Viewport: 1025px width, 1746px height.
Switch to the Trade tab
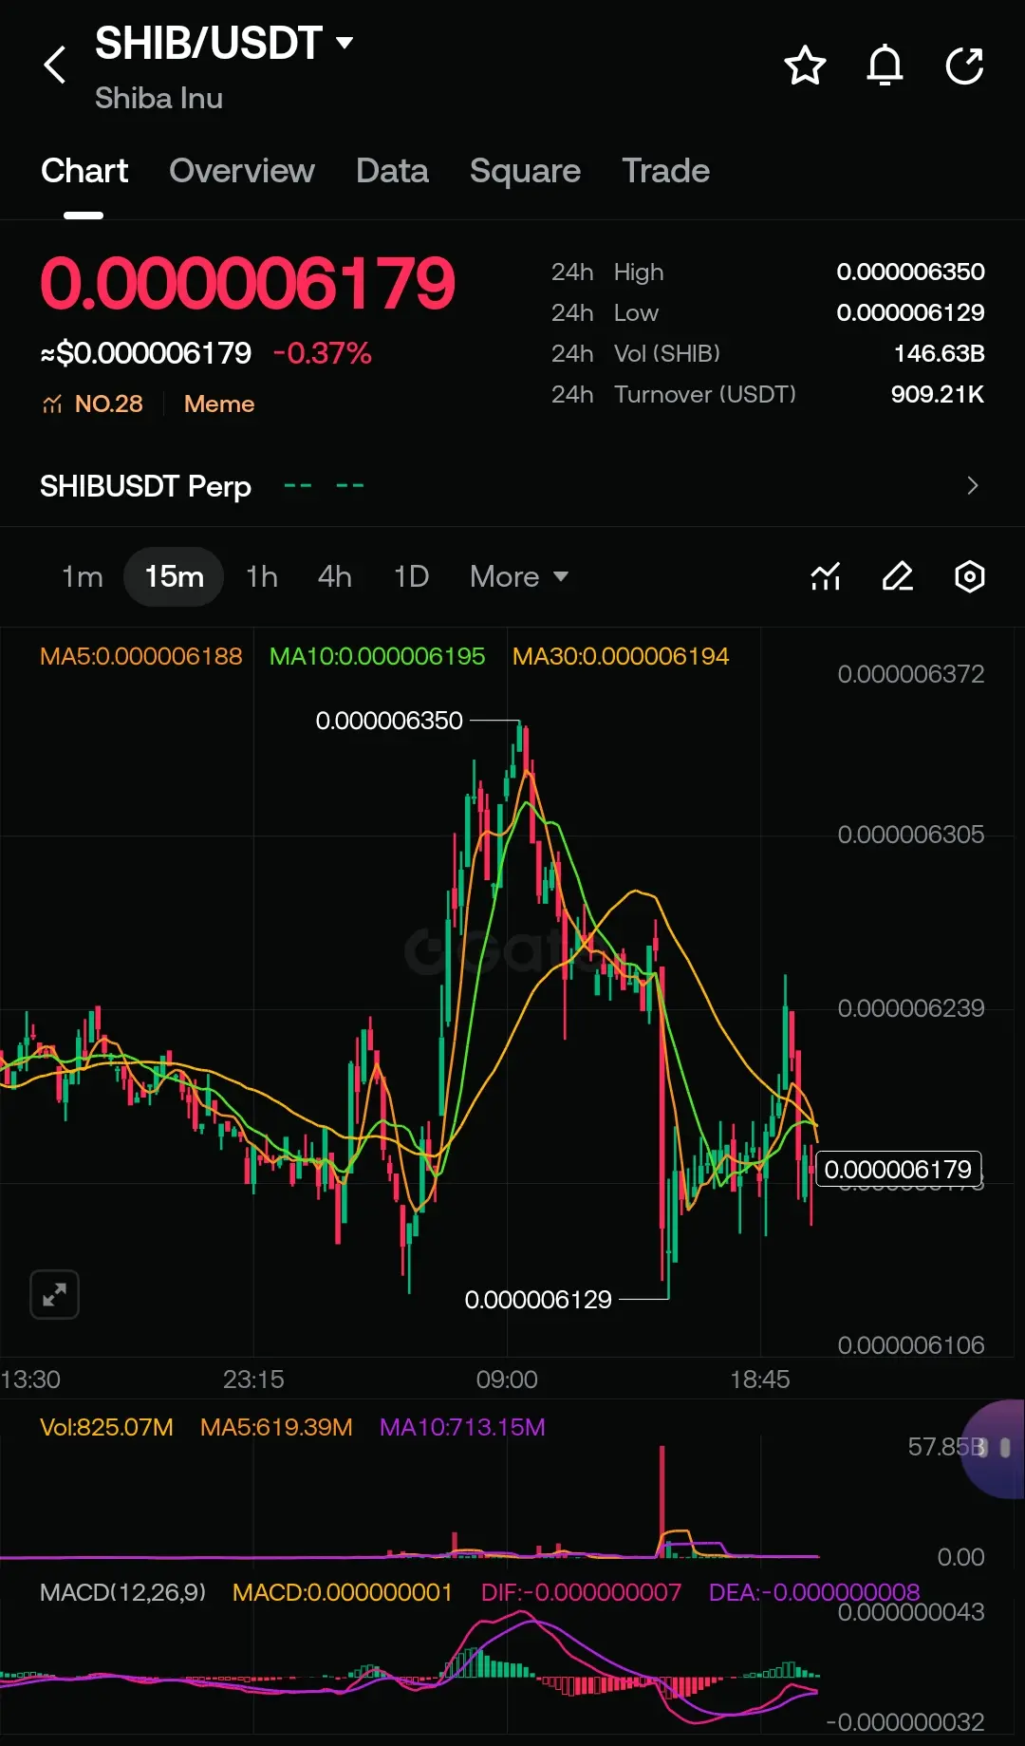665,171
